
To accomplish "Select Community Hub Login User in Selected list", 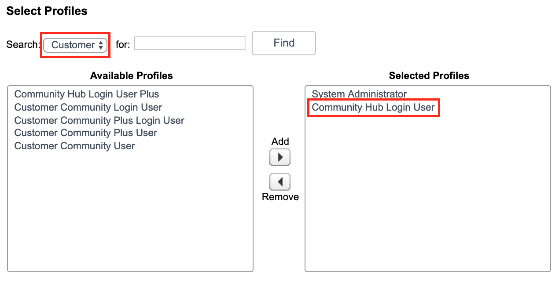I will tap(373, 108).
